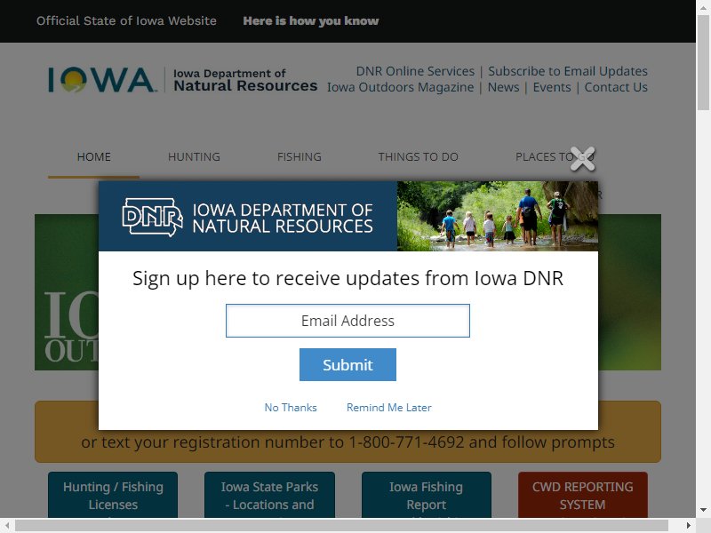Click the Iowa logo in the header
Screen dimensions: 711x533
pyautogui.click(x=101, y=80)
